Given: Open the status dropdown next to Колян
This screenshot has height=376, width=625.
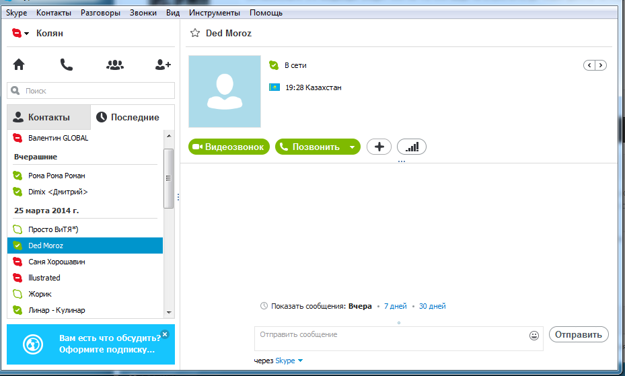Looking at the screenshot, I should pos(27,34).
